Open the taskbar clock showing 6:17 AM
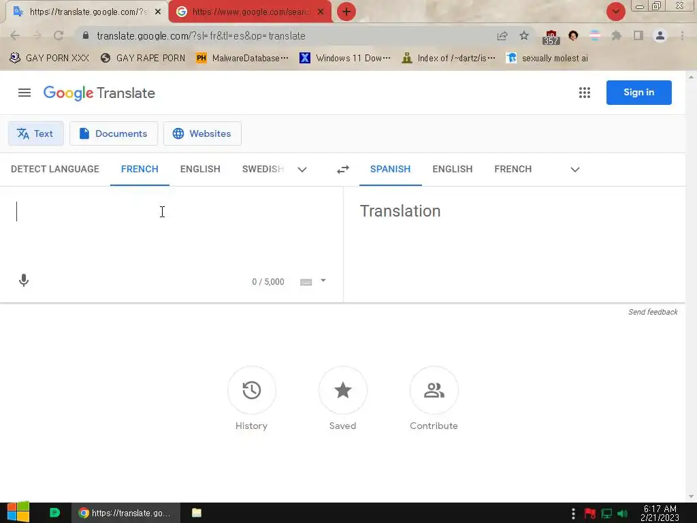The image size is (697, 523). click(x=660, y=513)
